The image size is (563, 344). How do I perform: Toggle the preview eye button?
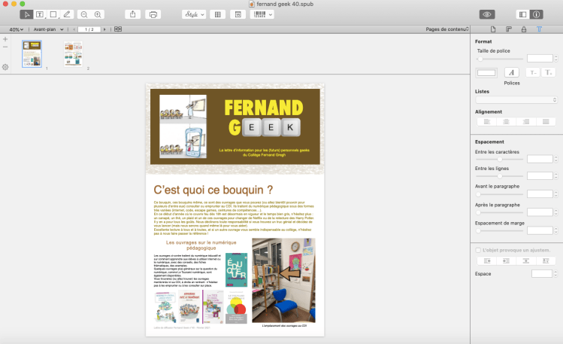click(487, 14)
